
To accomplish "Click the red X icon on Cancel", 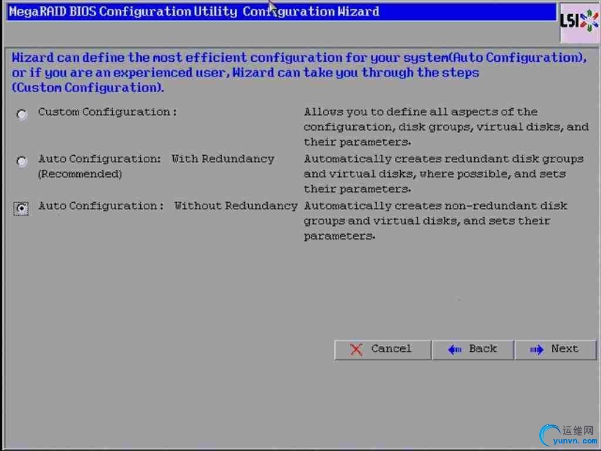I will point(356,349).
